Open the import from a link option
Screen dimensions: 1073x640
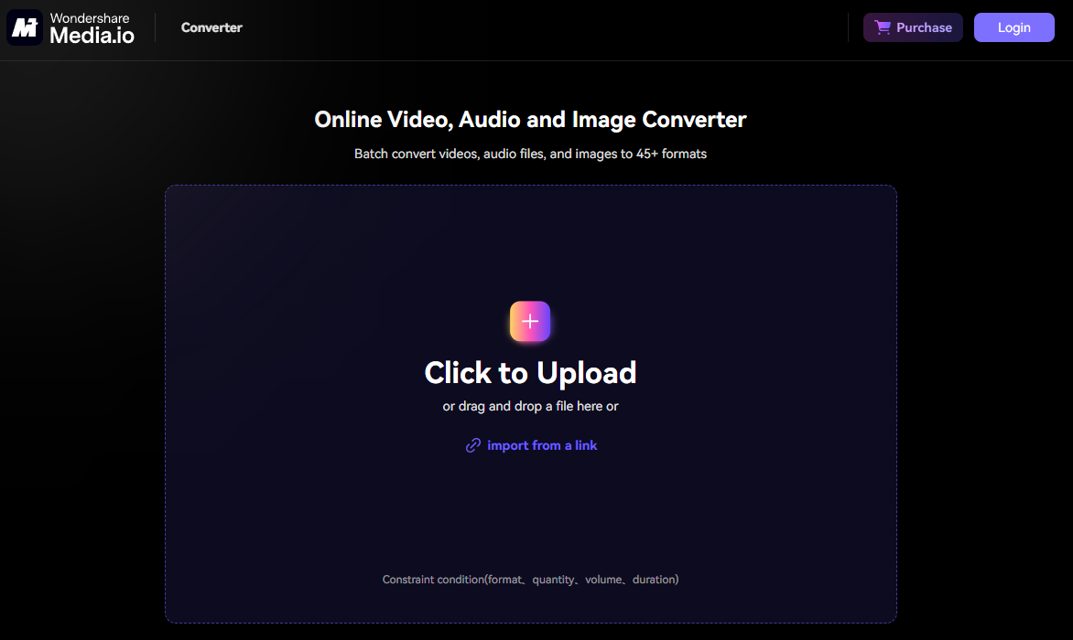click(541, 445)
